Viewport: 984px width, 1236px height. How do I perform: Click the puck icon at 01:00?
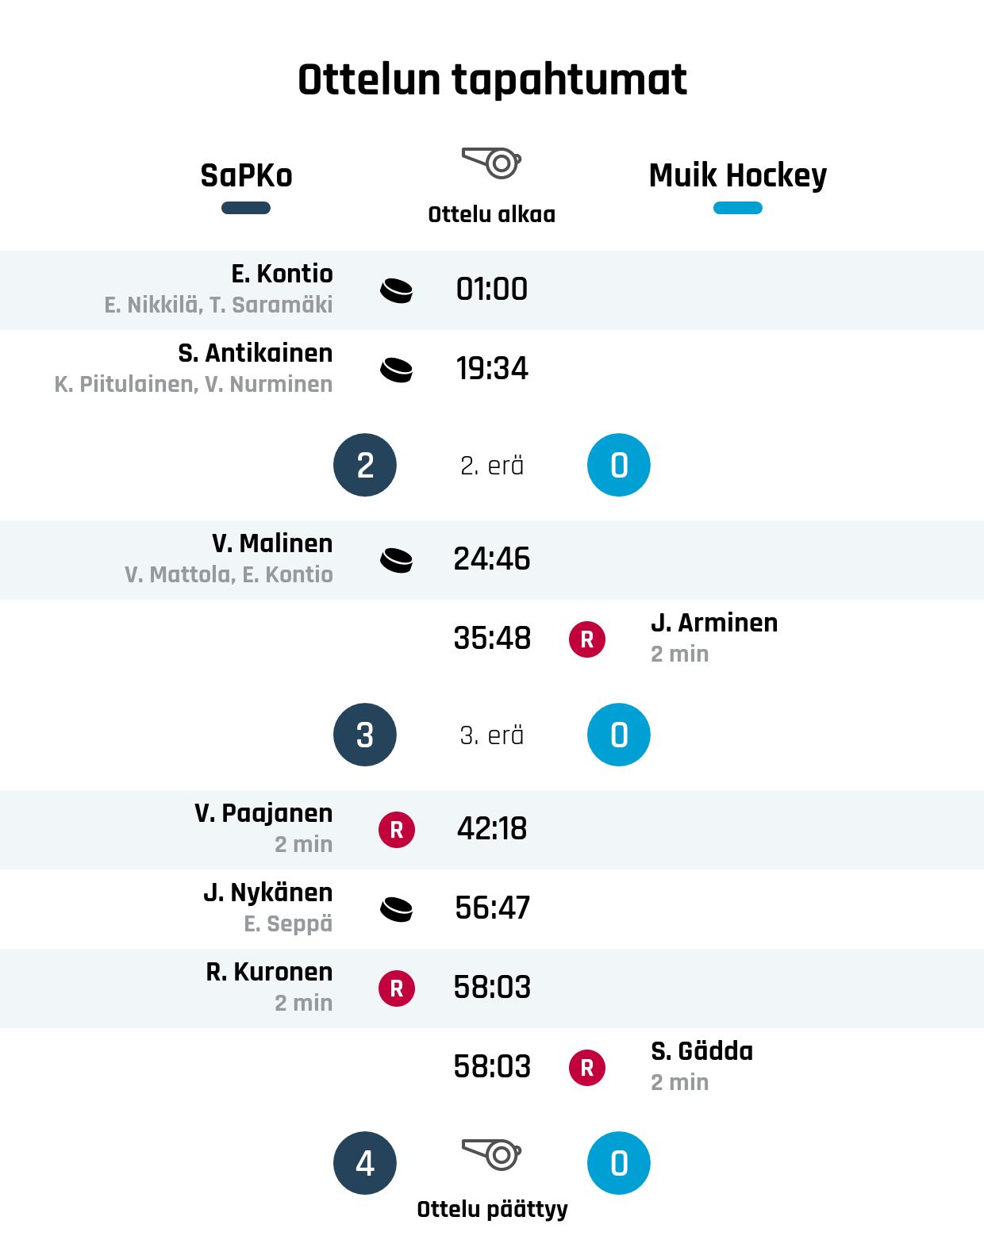pyautogui.click(x=396, y=290)
